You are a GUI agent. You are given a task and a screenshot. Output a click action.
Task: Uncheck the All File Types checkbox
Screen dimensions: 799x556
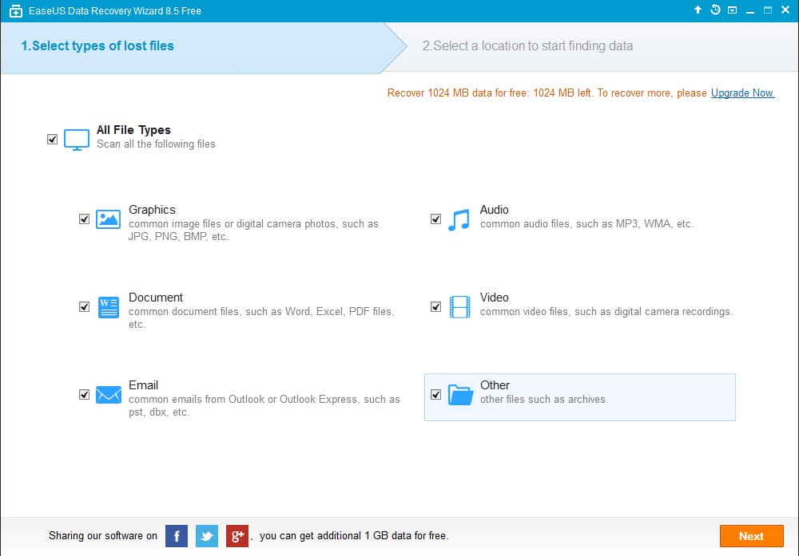click(52, 139)
